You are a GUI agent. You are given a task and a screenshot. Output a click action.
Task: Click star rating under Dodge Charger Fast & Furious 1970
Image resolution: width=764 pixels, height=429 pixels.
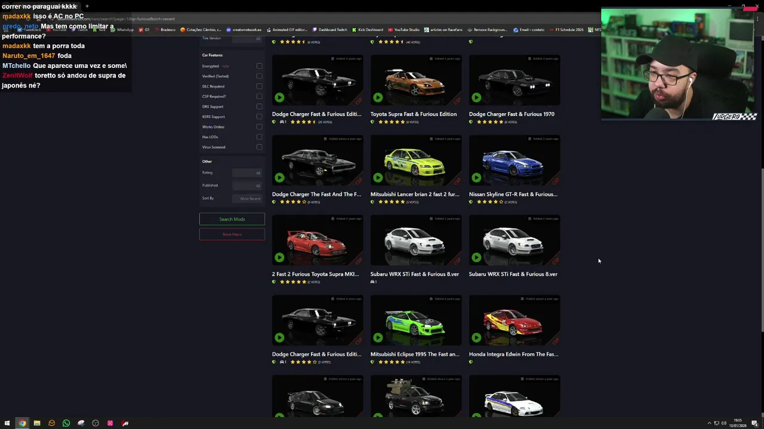click(489, 122)
